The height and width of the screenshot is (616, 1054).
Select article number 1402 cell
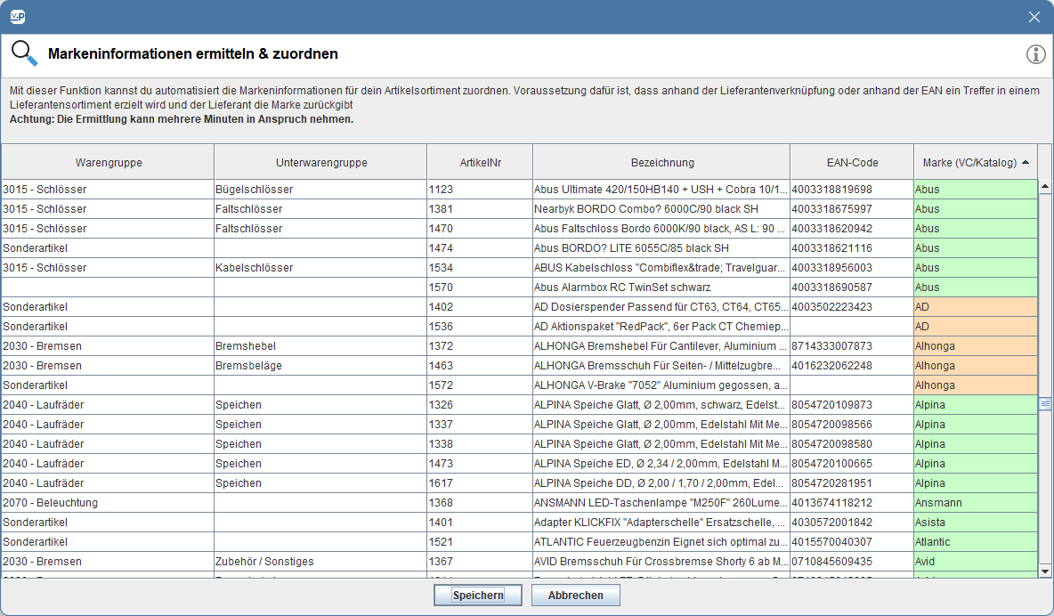coord(480,306)
